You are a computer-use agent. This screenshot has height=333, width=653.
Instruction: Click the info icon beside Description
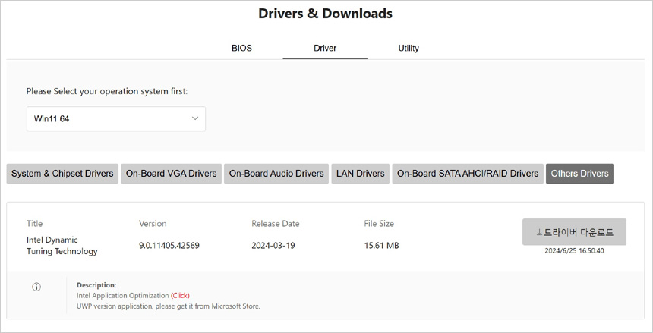pyautogui.click(x=36, y=287)
